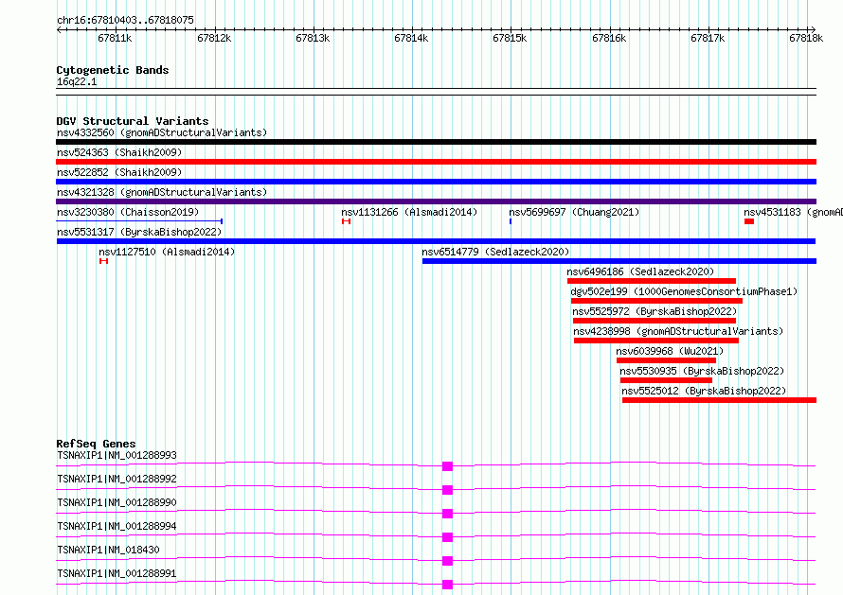Viewport: 843px width, 595px height.
Task: Click the Cytogenetic Bands track title
Action: (113, 70)
